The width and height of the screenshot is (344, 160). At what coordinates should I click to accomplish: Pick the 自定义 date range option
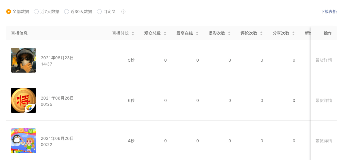click(99, 12)
